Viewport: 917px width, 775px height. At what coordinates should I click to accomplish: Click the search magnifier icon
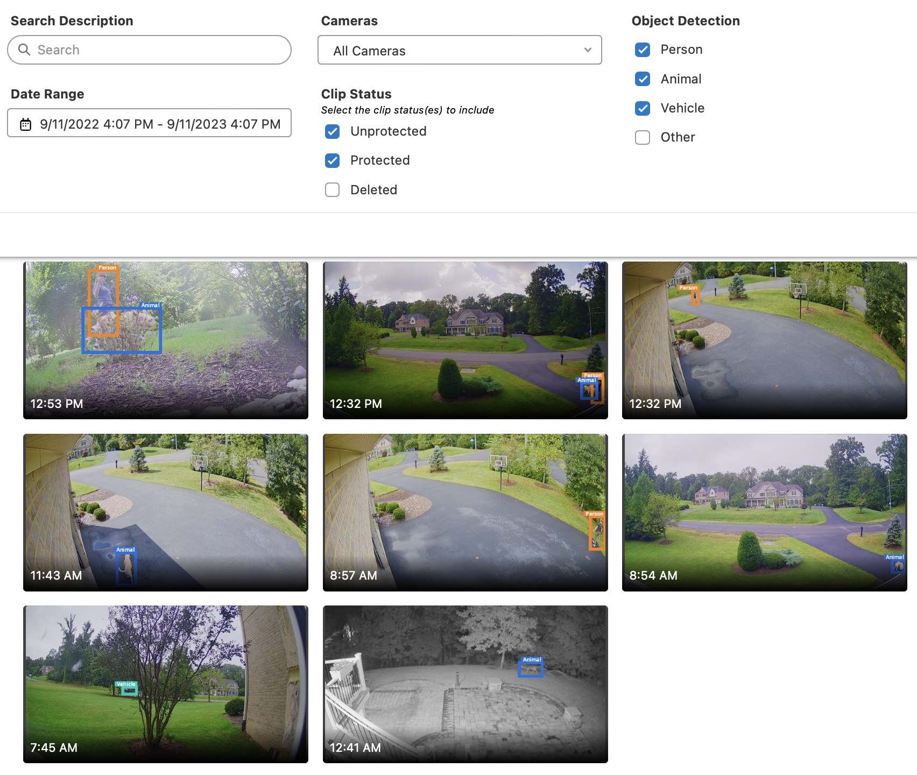(24, 50)
